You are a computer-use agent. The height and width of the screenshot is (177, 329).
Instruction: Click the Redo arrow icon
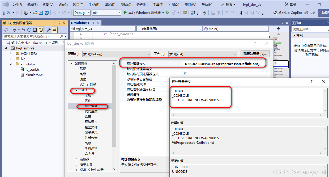click(64, 12)
